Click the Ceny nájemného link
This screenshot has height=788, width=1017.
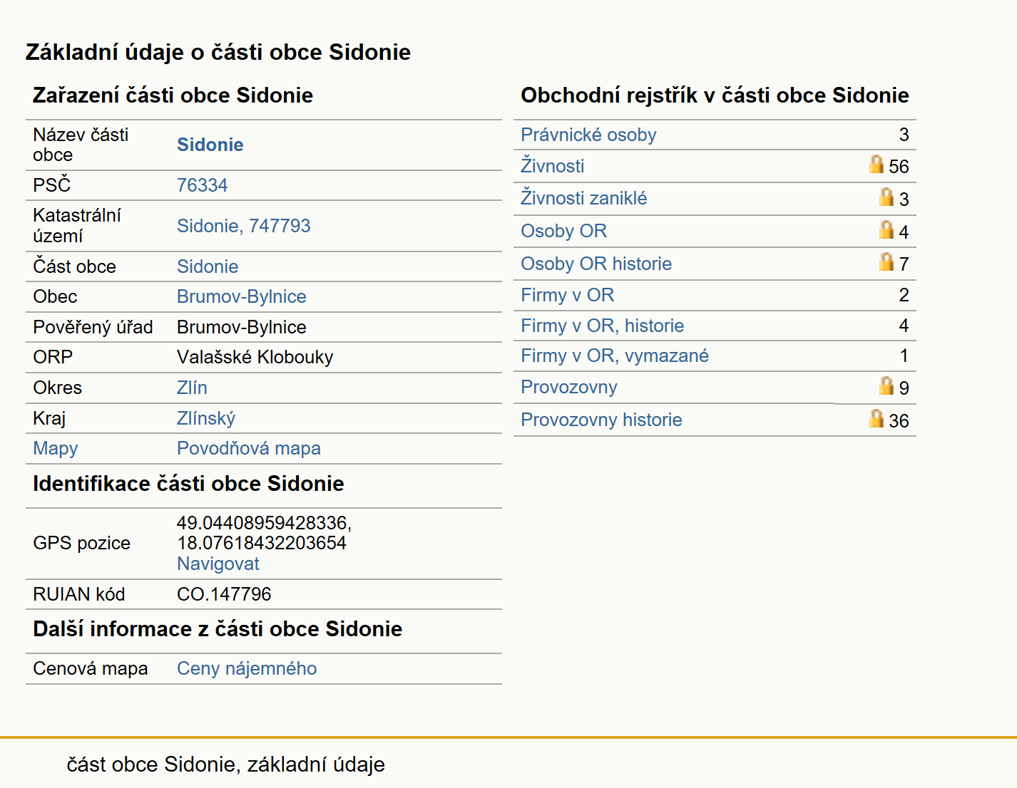click(x=247, y=668)
